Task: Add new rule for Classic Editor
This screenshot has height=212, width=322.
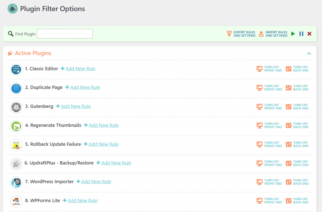Action: (78, 69)
